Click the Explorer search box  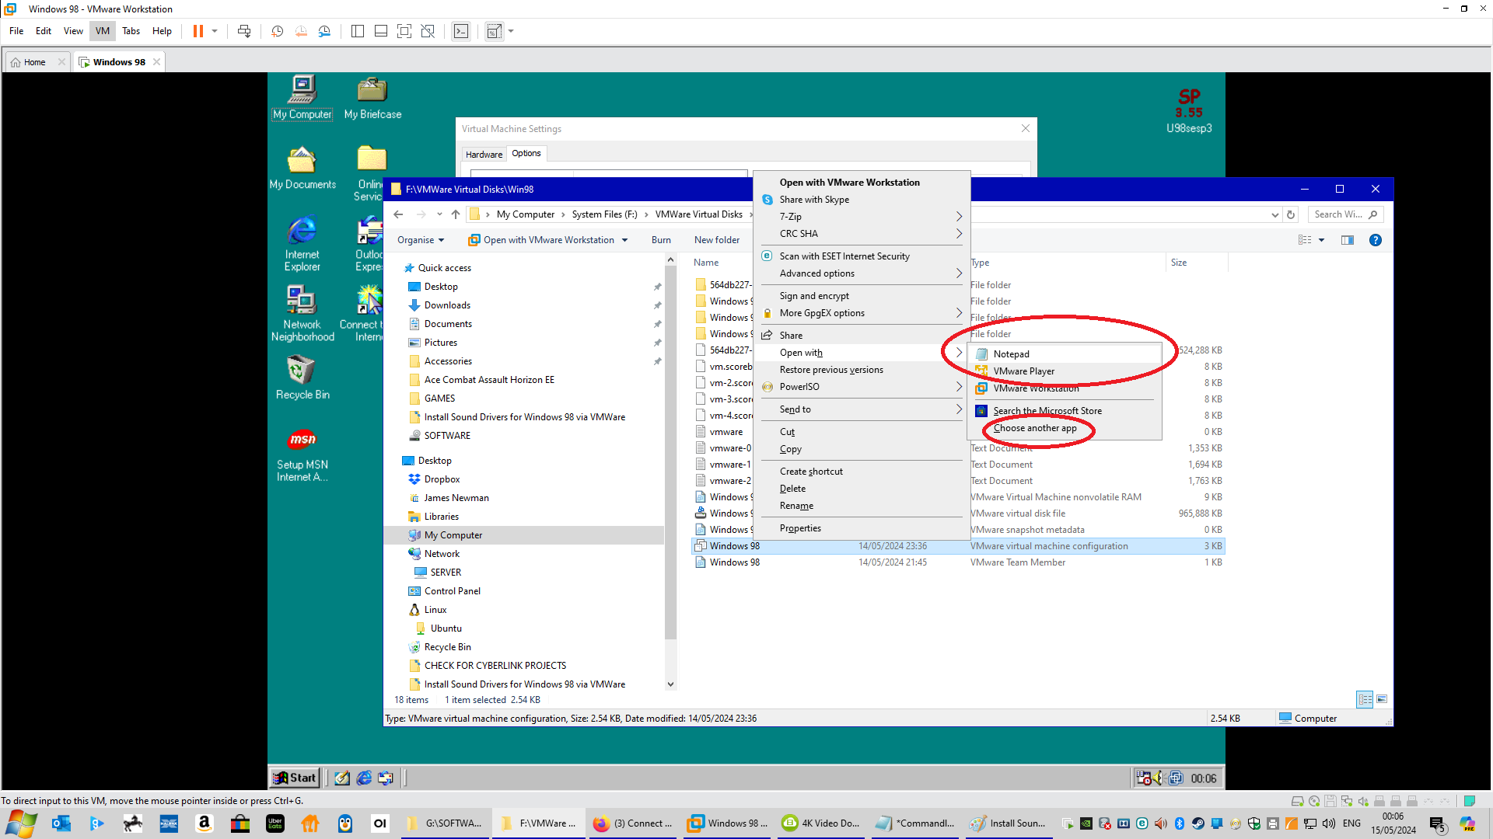(1339, 214)
